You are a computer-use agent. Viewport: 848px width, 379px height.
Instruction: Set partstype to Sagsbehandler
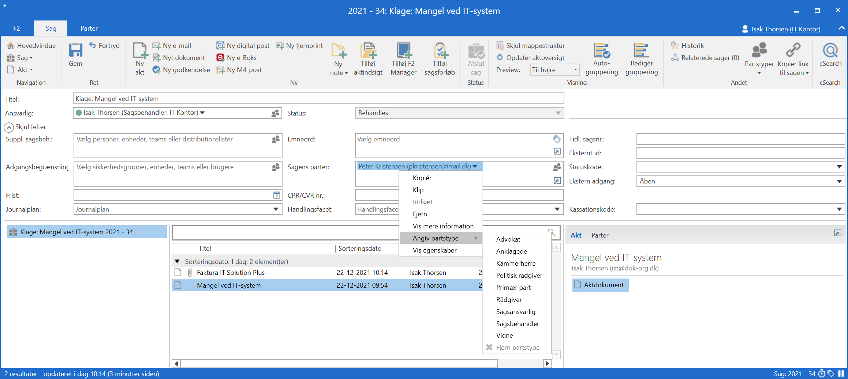pos(517,324)
